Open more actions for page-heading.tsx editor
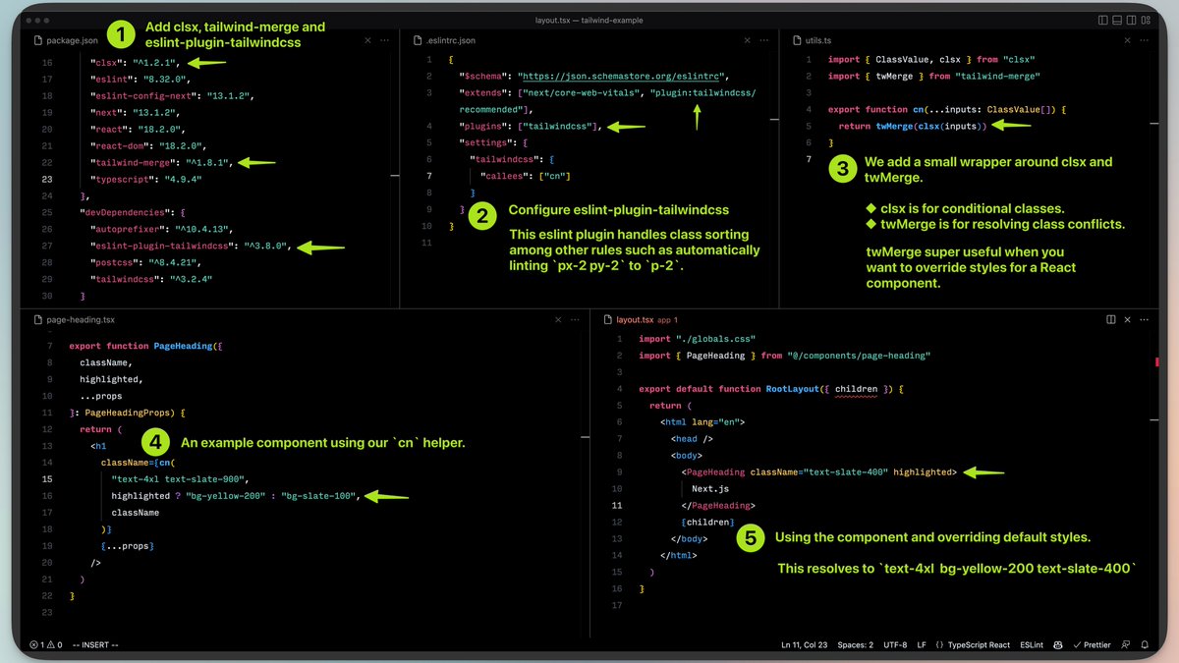Viewport: 1179px width, 663px height. pos(574,319)
